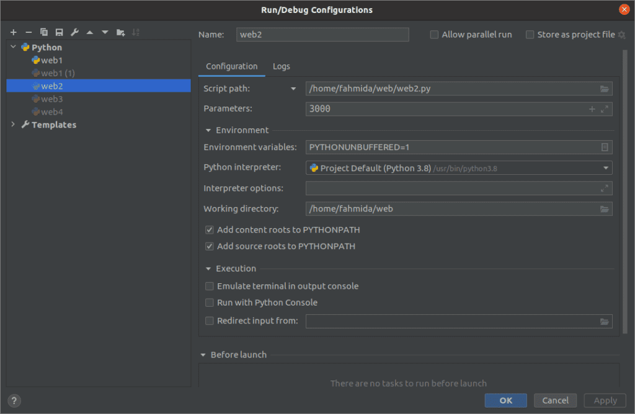The image size is (635, 414).
Task: Collapse the Environment section
Action: point(208,130)
